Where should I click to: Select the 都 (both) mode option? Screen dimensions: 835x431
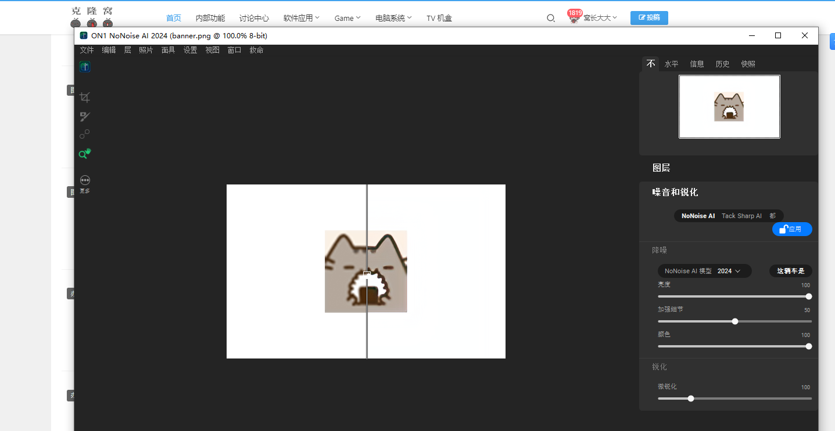click(x=772, y=216)
